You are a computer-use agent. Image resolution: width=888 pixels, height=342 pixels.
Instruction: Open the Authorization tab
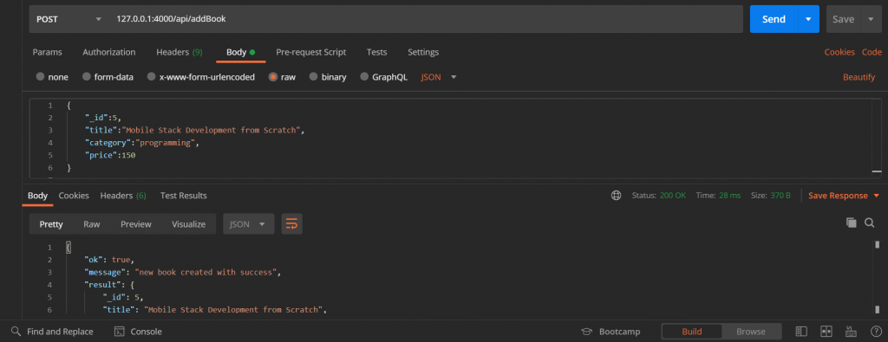(109, 52)
